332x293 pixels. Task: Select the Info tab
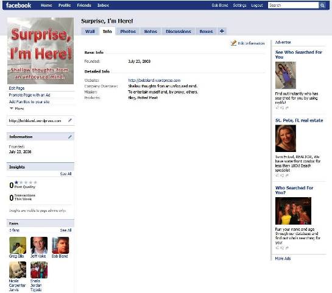point(107,31)
